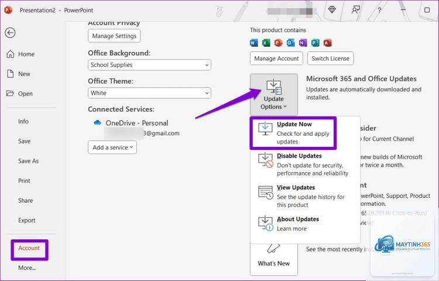Open Microsoft 365 premium diamond icon

[332, 10]
